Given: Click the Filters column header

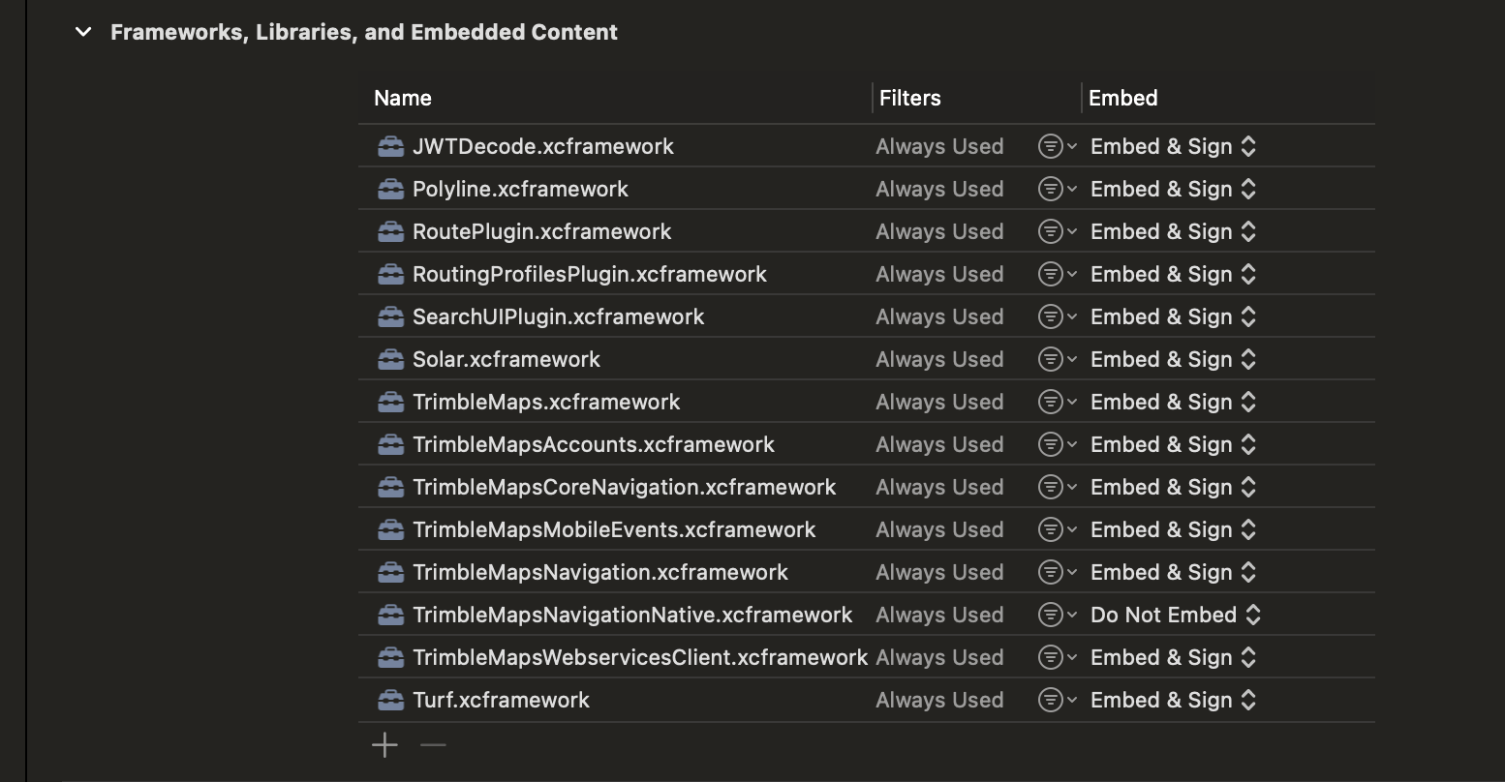Looking at the screenshot, I should tap(910, 98).
